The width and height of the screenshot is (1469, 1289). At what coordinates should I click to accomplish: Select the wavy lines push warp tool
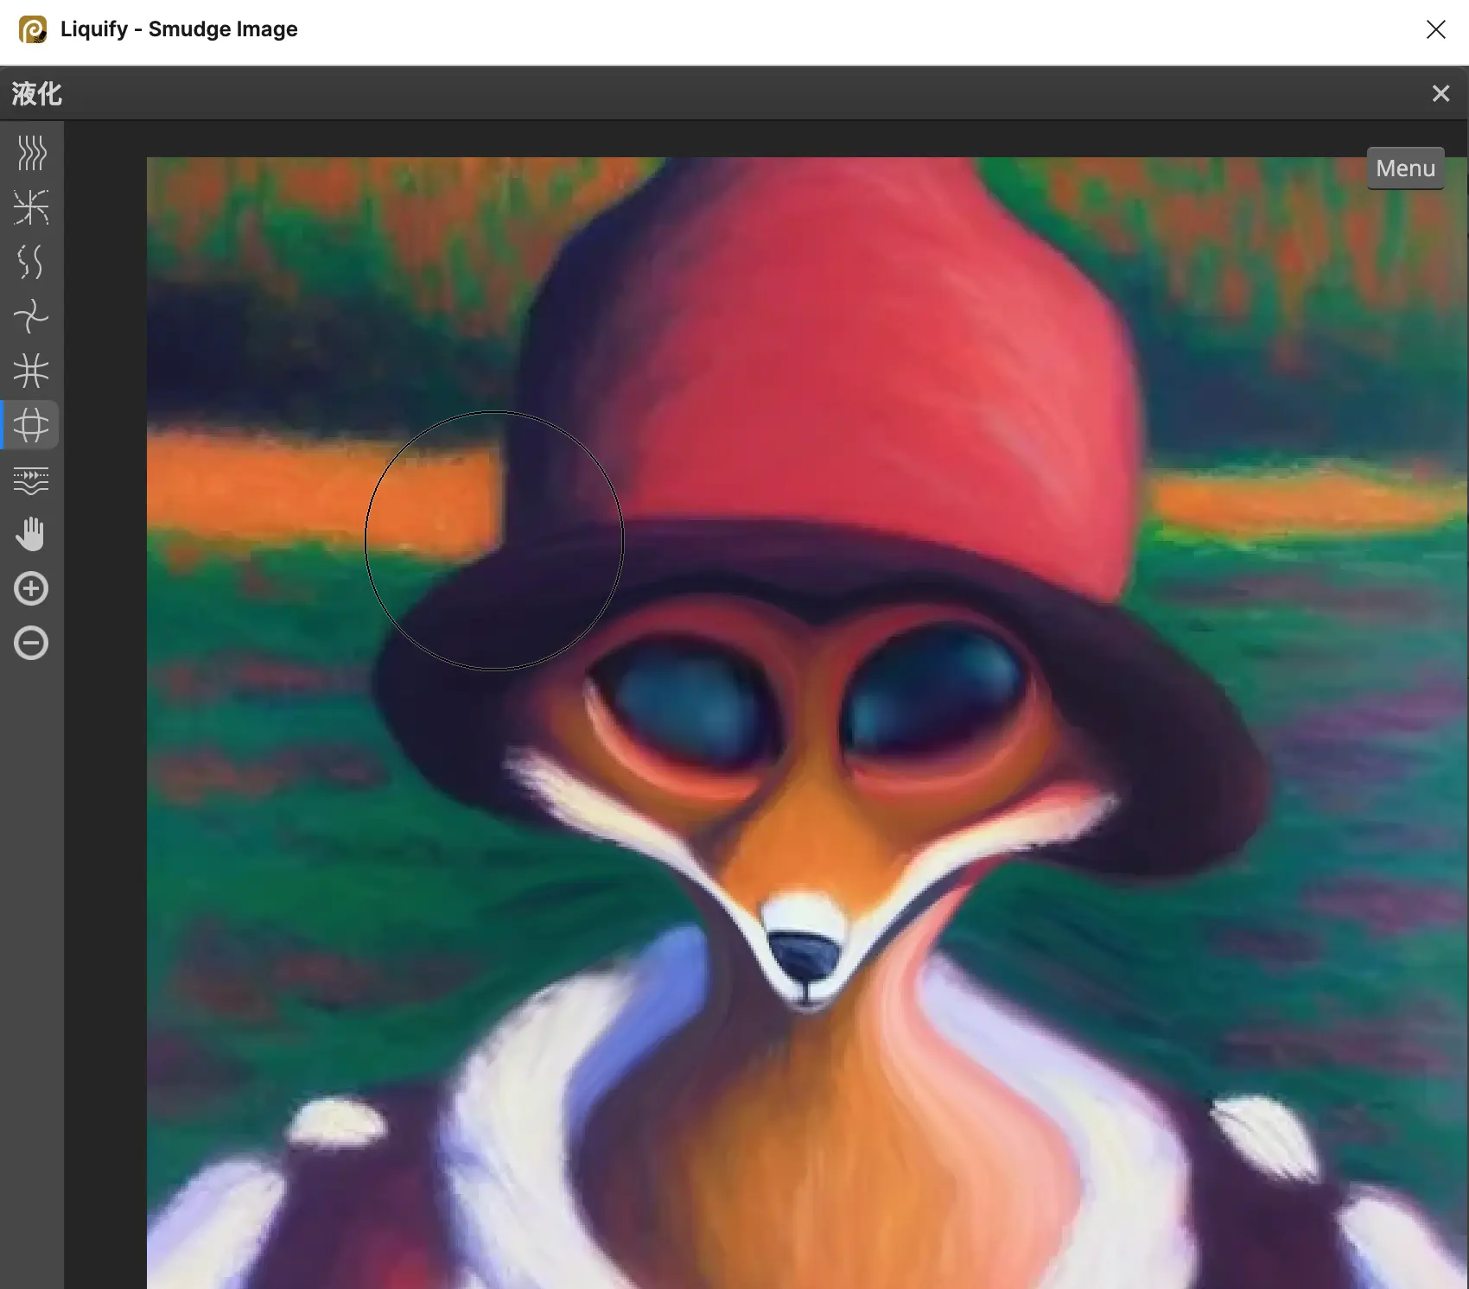coord(31,153)
